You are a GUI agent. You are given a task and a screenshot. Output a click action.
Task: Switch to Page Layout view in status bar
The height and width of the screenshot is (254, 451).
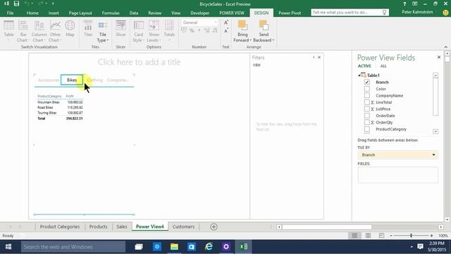[x=368, y=236]
